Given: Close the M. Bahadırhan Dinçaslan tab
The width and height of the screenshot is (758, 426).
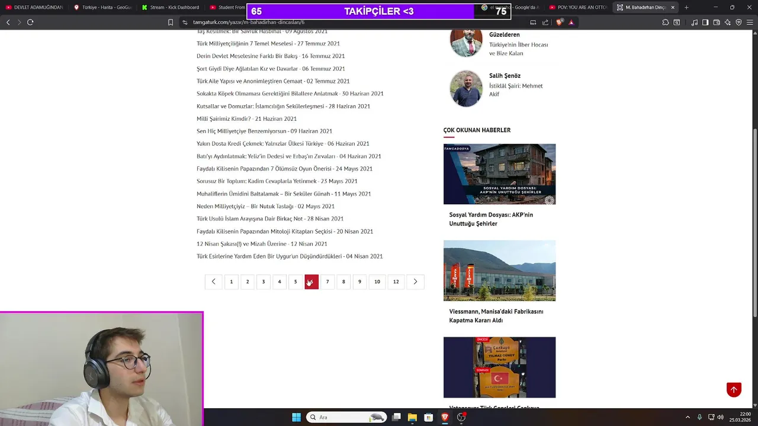Looking at the screenshot, I should click(x=673, y=7).
